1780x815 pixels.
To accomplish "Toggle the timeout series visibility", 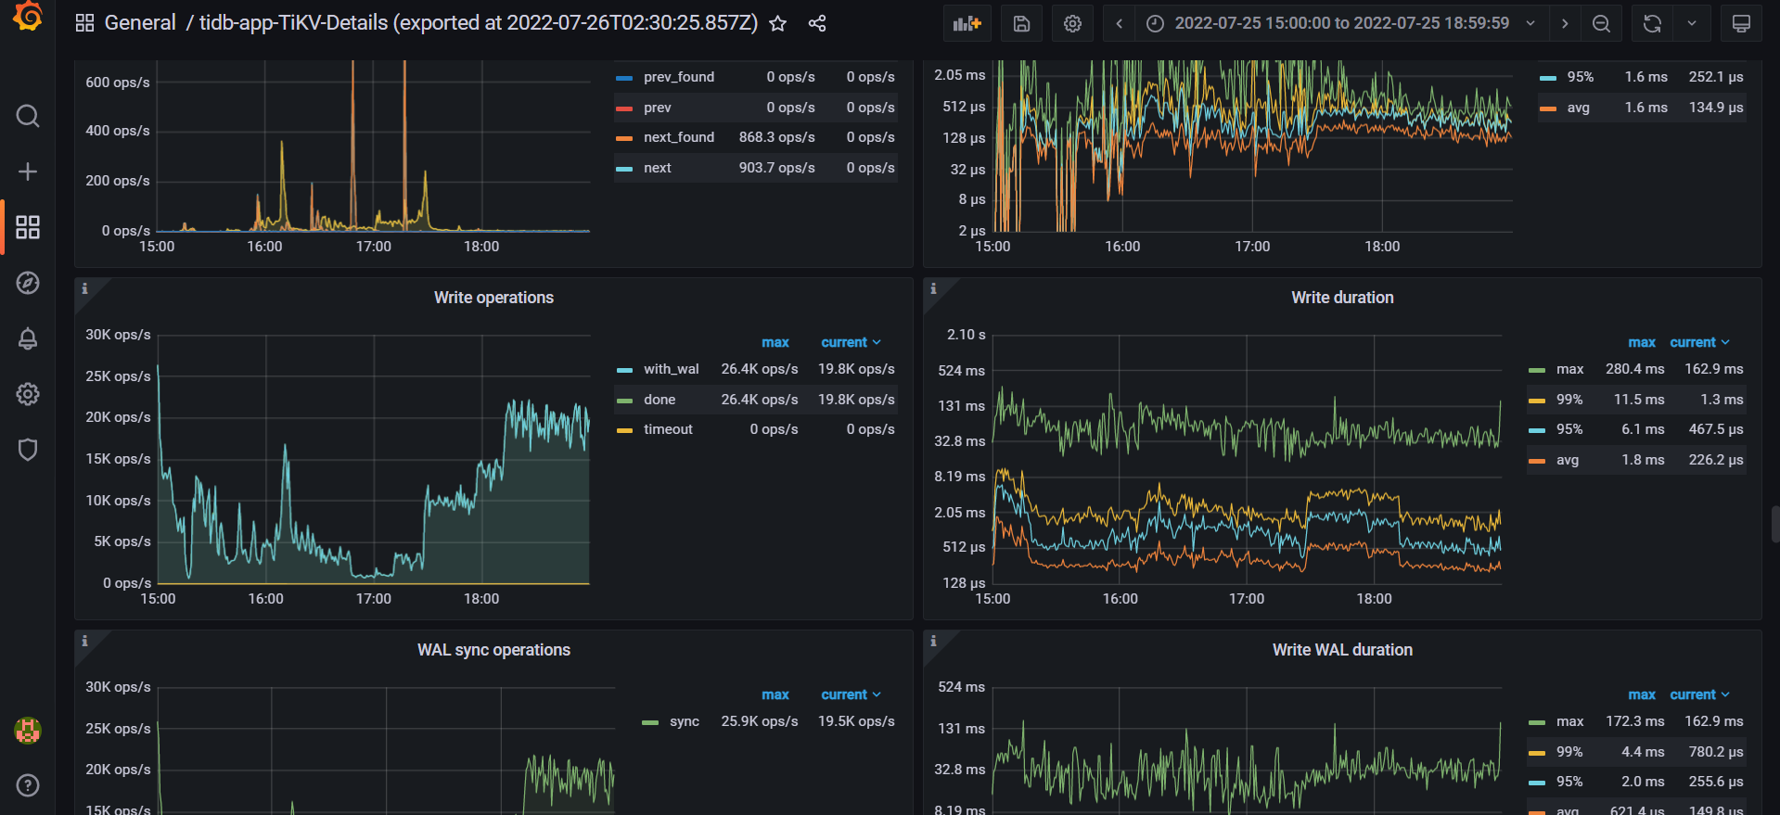I will [x=668, y=429].
